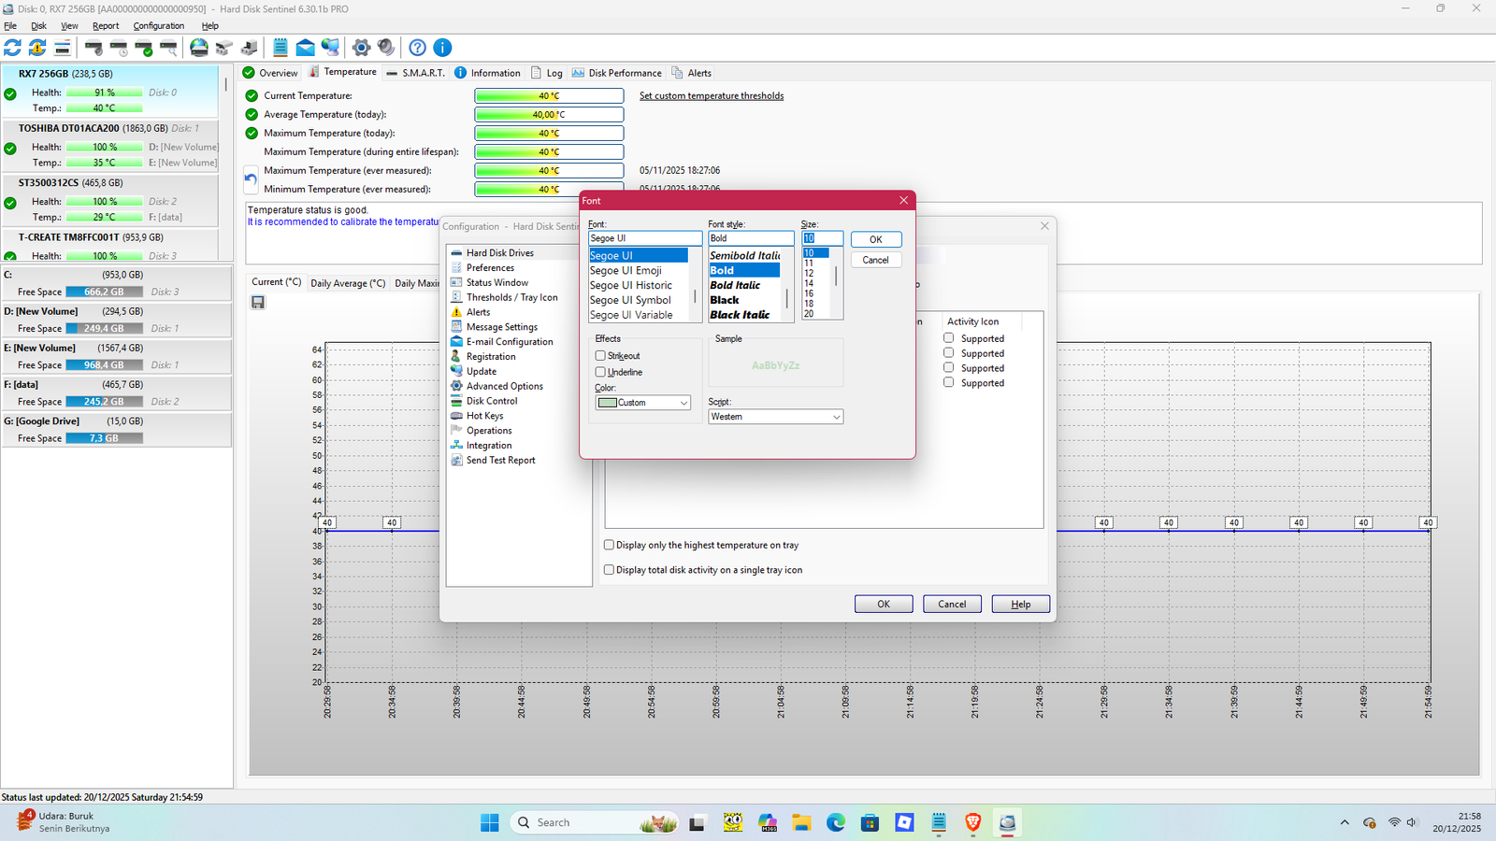The width and height of the screenshot is (1496, 841).
Task: Click the blue question mark help icon
Action: pos(418,48)
